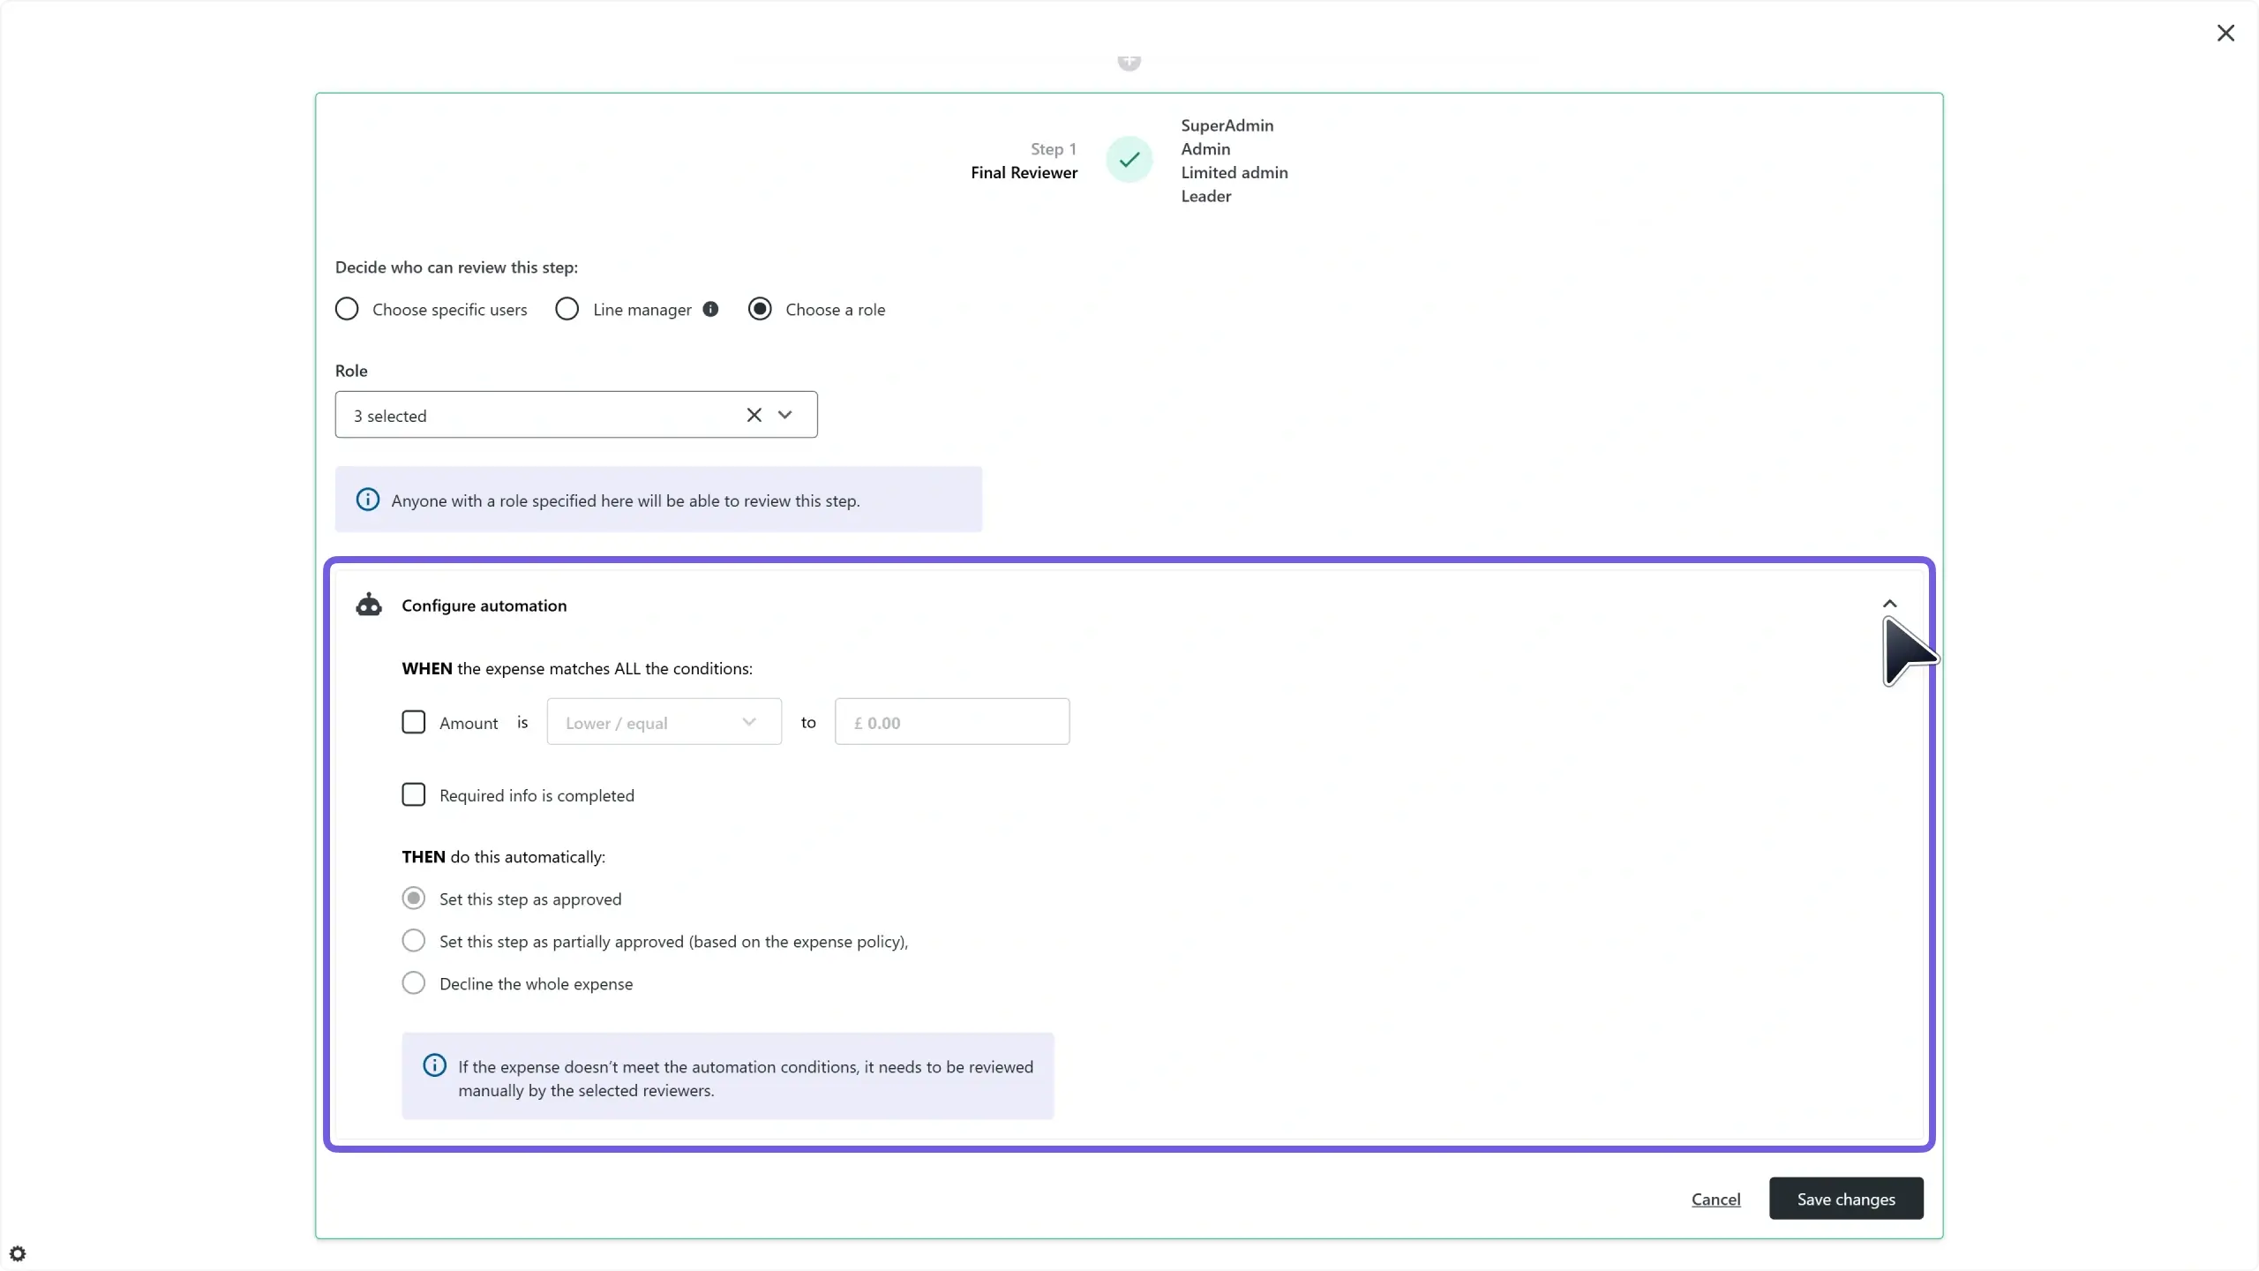
Task: Click the Cancel link
Action: pyautogui.click(x=1715, y=1199)
